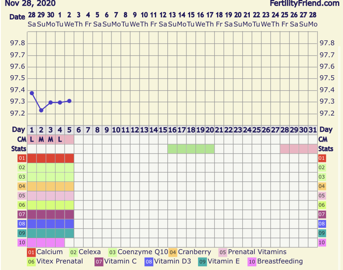
Task: Click the pink CM cell on day 5
Action: [69, 140]
